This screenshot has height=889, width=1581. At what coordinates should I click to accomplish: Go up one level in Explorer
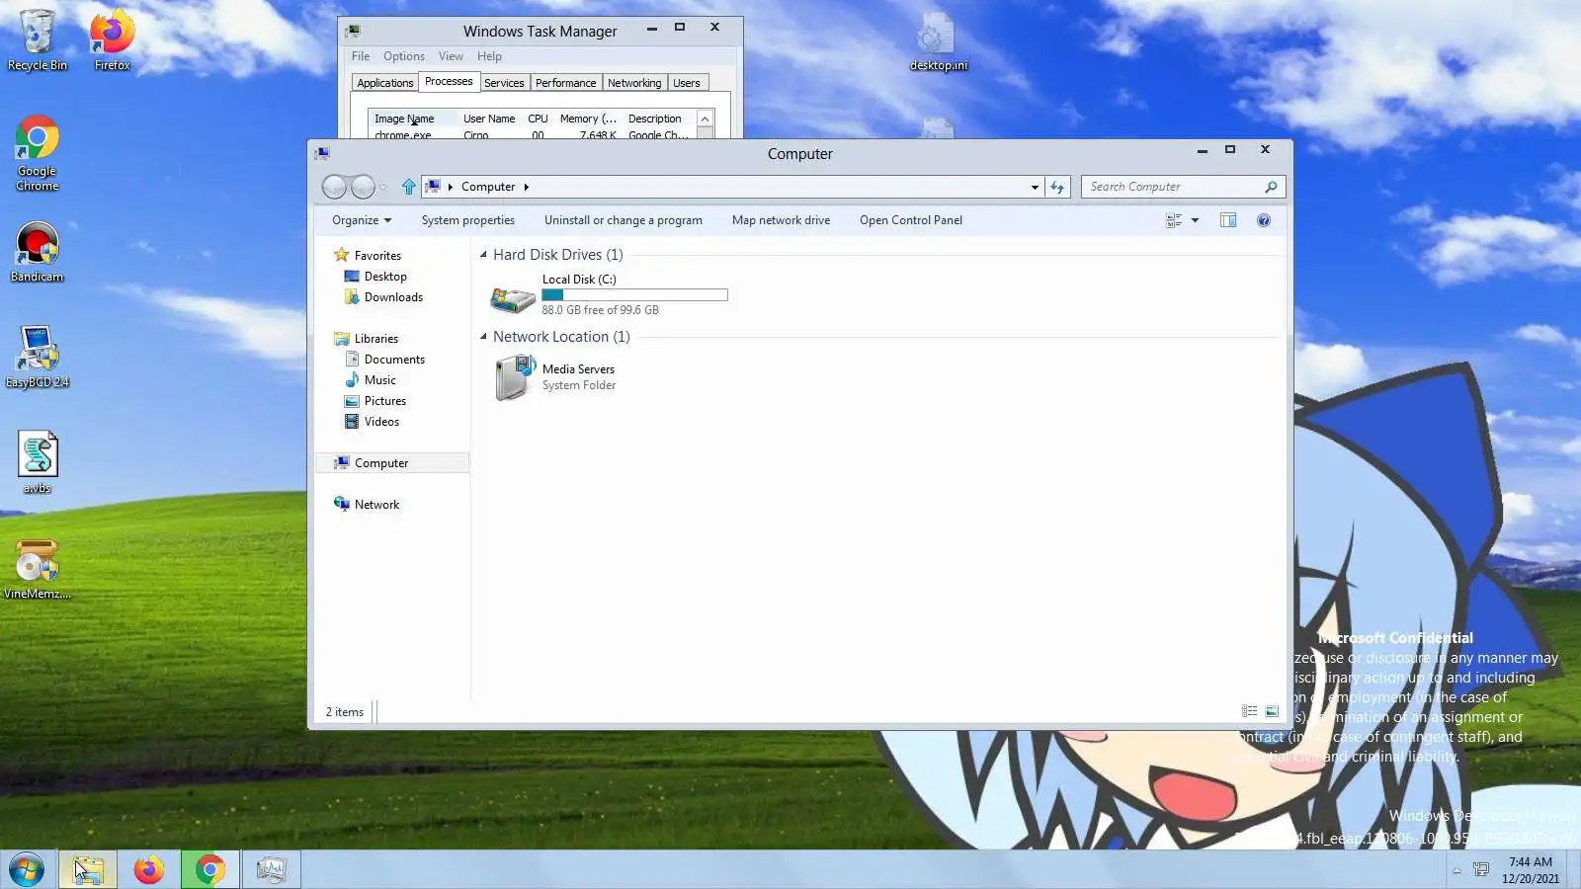coord(409,187)
